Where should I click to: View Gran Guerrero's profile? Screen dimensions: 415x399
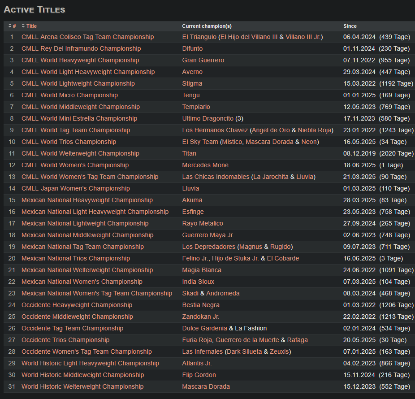coord(203,60)
